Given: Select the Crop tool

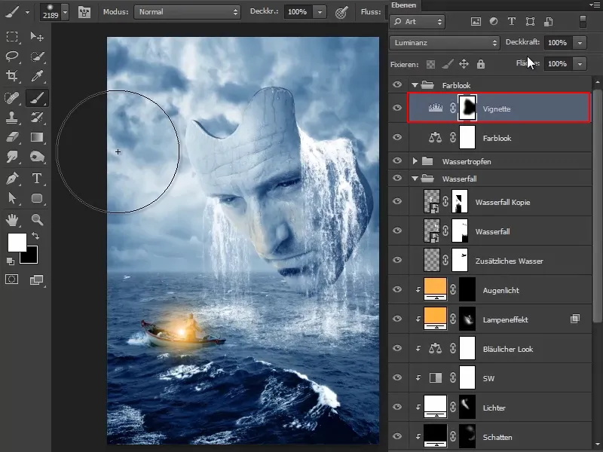Looking at the screenshot, I should pyautogui.click(x=12, y=76).
